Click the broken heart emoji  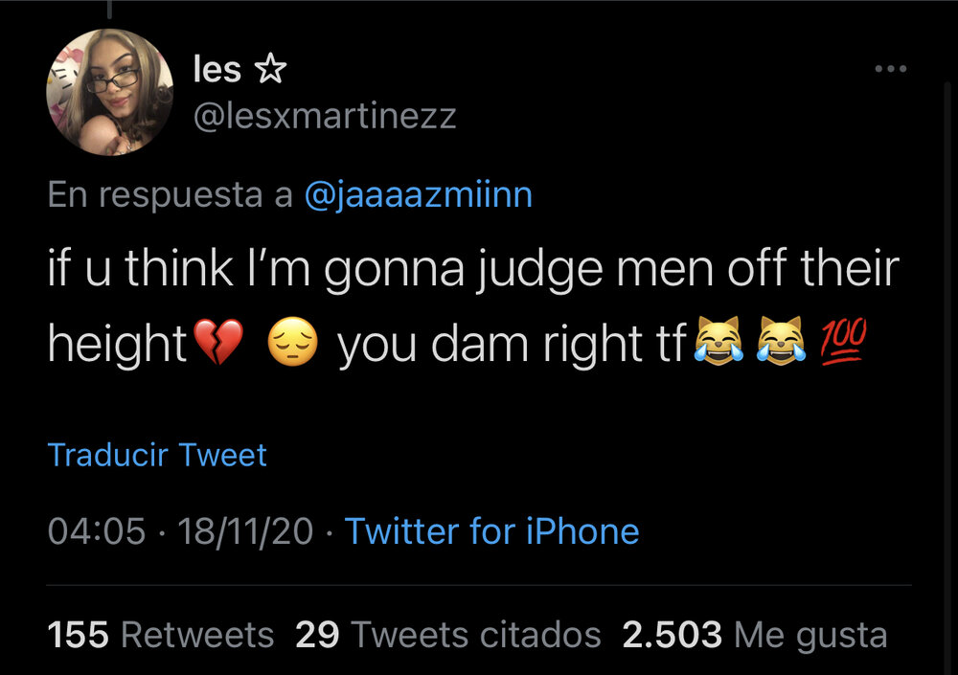pos(218,342)
